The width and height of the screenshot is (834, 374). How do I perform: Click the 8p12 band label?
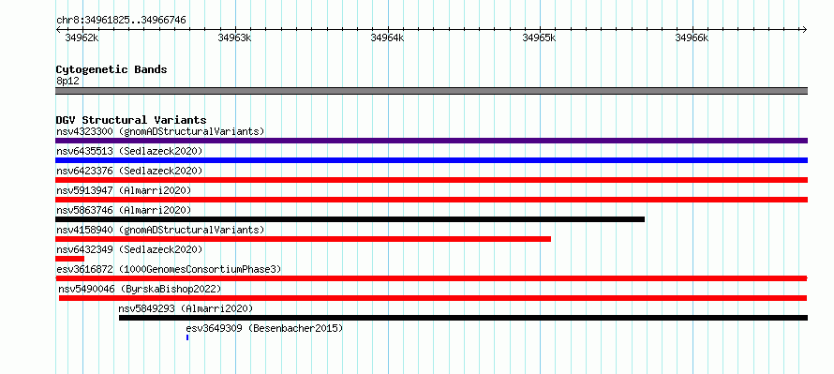coord(67,81)
